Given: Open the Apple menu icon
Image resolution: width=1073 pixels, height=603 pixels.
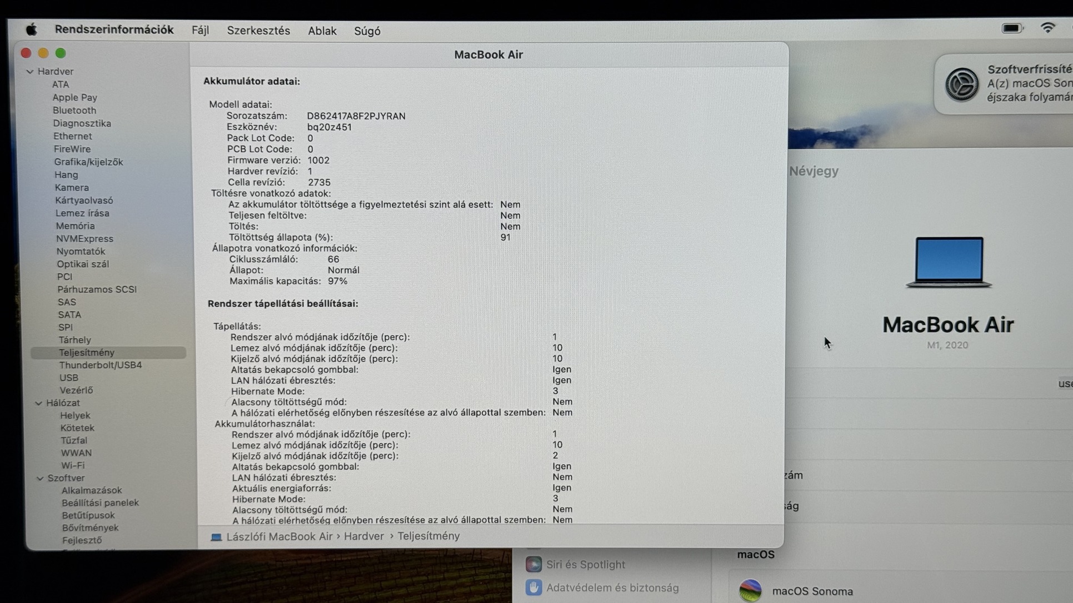Looking at the screenshot, I should (31, 29).
